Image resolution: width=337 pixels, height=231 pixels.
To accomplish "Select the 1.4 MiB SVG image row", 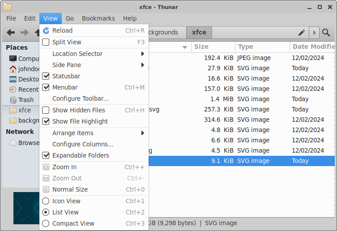I will 242,99.
